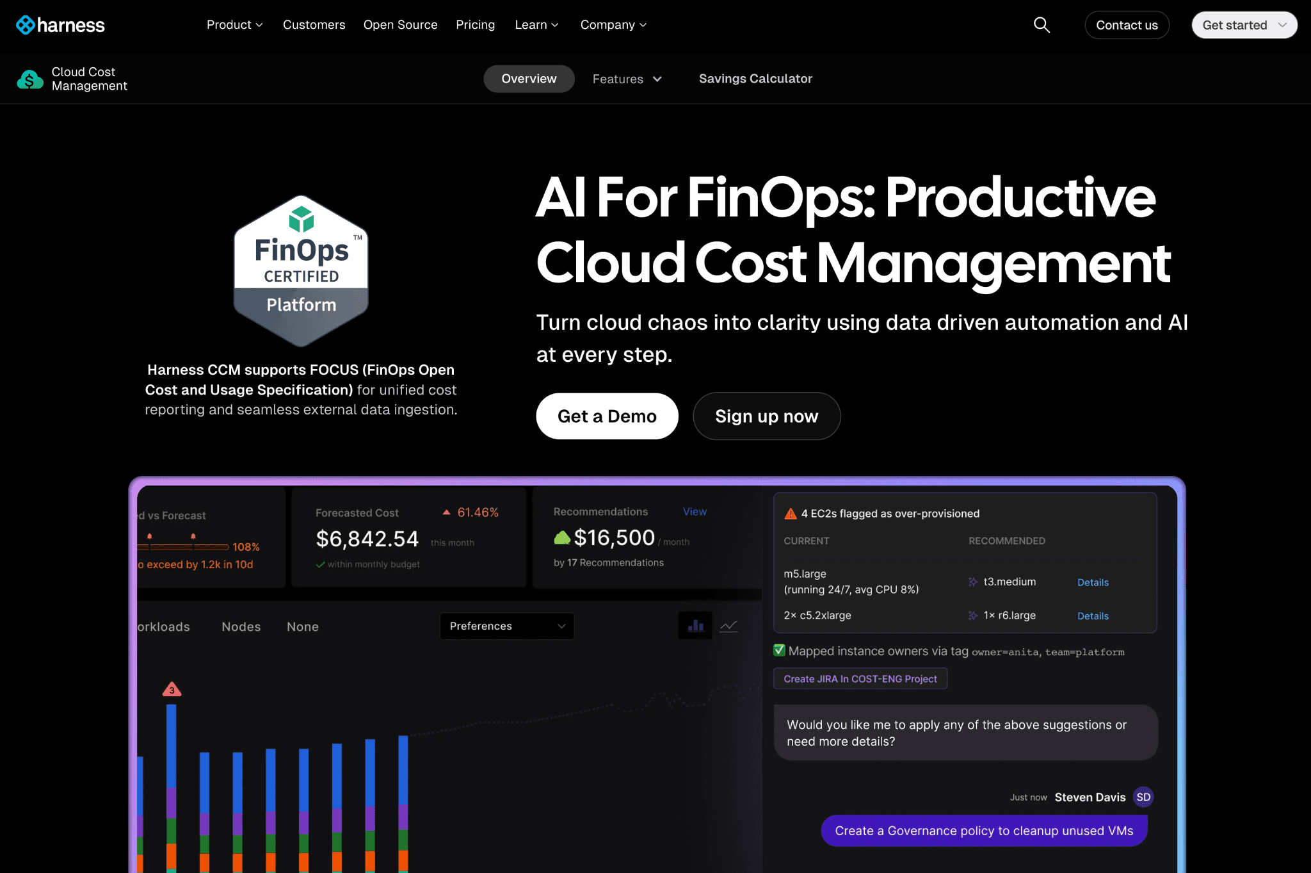Expand the Company menu
The width and height of the screenshot is (1311, 873).
[x=613, y=25]
